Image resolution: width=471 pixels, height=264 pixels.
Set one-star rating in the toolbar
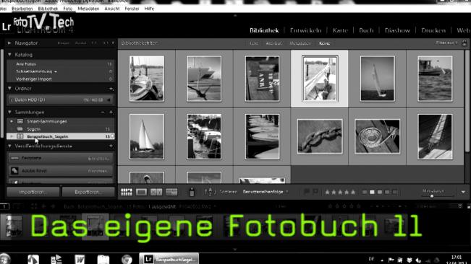[x=328, y=192]
